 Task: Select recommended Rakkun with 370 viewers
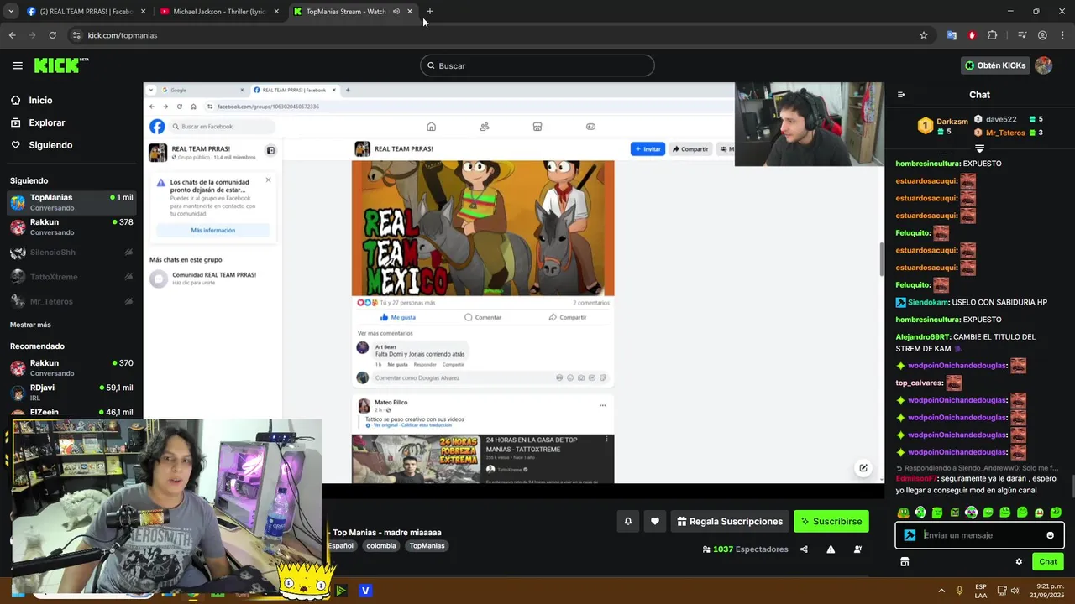71,368
